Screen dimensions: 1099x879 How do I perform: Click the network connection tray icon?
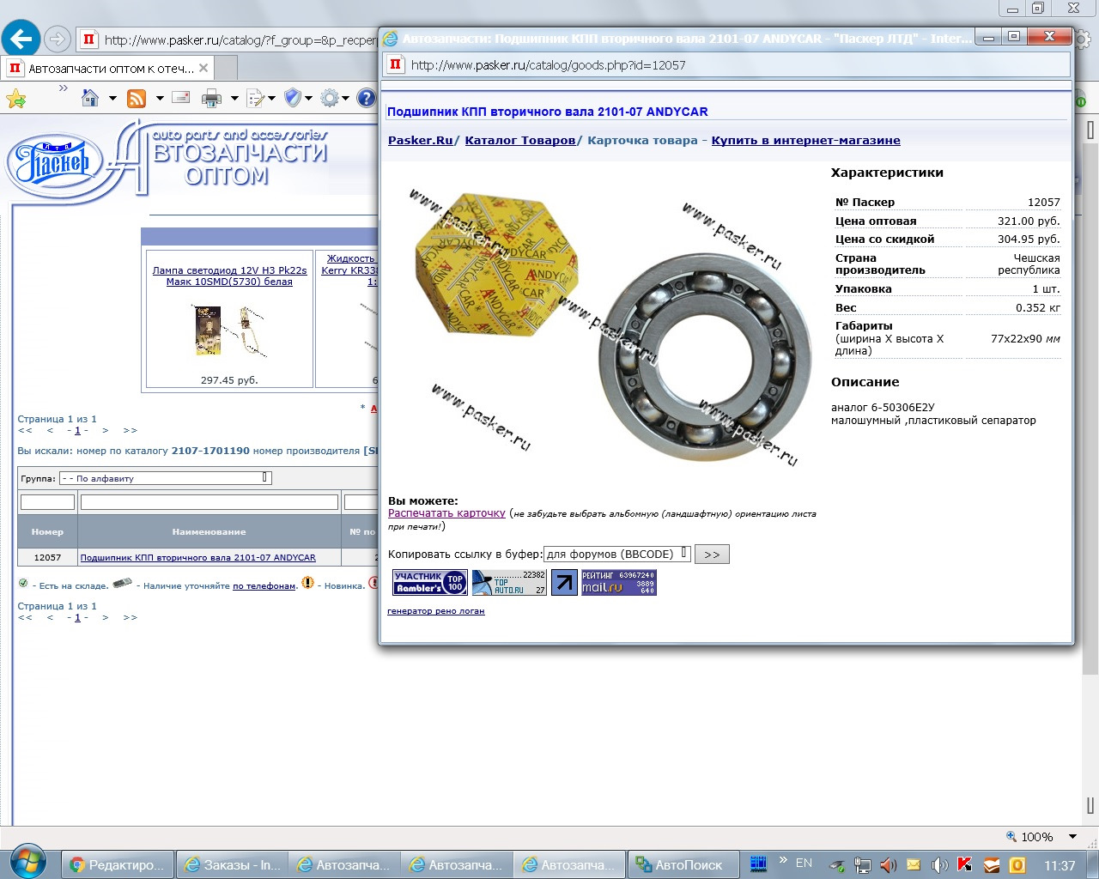click(862, 865)
